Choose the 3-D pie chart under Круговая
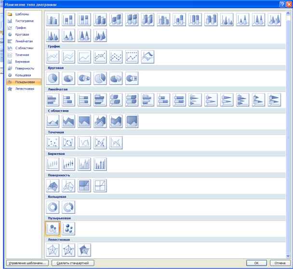The width and height of the screenshot is (293, 269). click(x=68, y=78)
